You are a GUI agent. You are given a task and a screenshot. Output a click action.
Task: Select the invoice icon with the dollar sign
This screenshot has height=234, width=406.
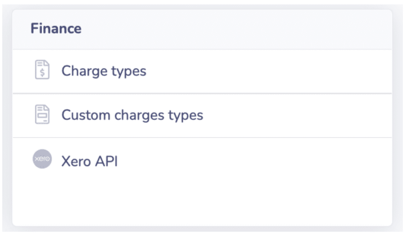point(42,69)
